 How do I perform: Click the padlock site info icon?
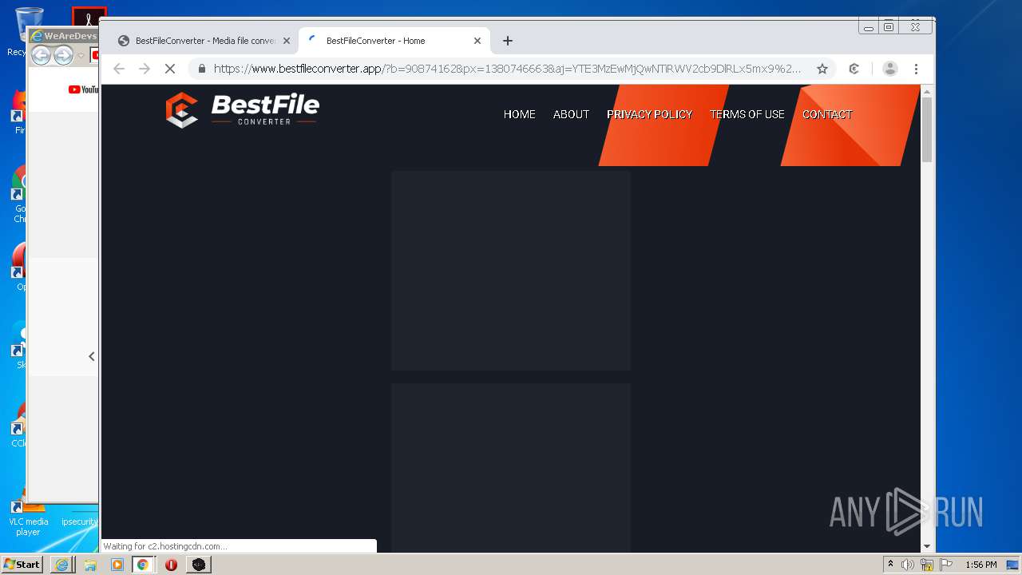pyautogui.click(x=202, y=69)
